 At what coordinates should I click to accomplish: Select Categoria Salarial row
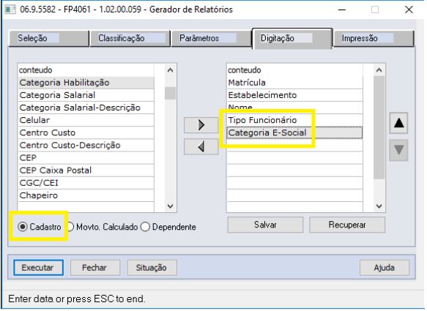tap(86, 95)
